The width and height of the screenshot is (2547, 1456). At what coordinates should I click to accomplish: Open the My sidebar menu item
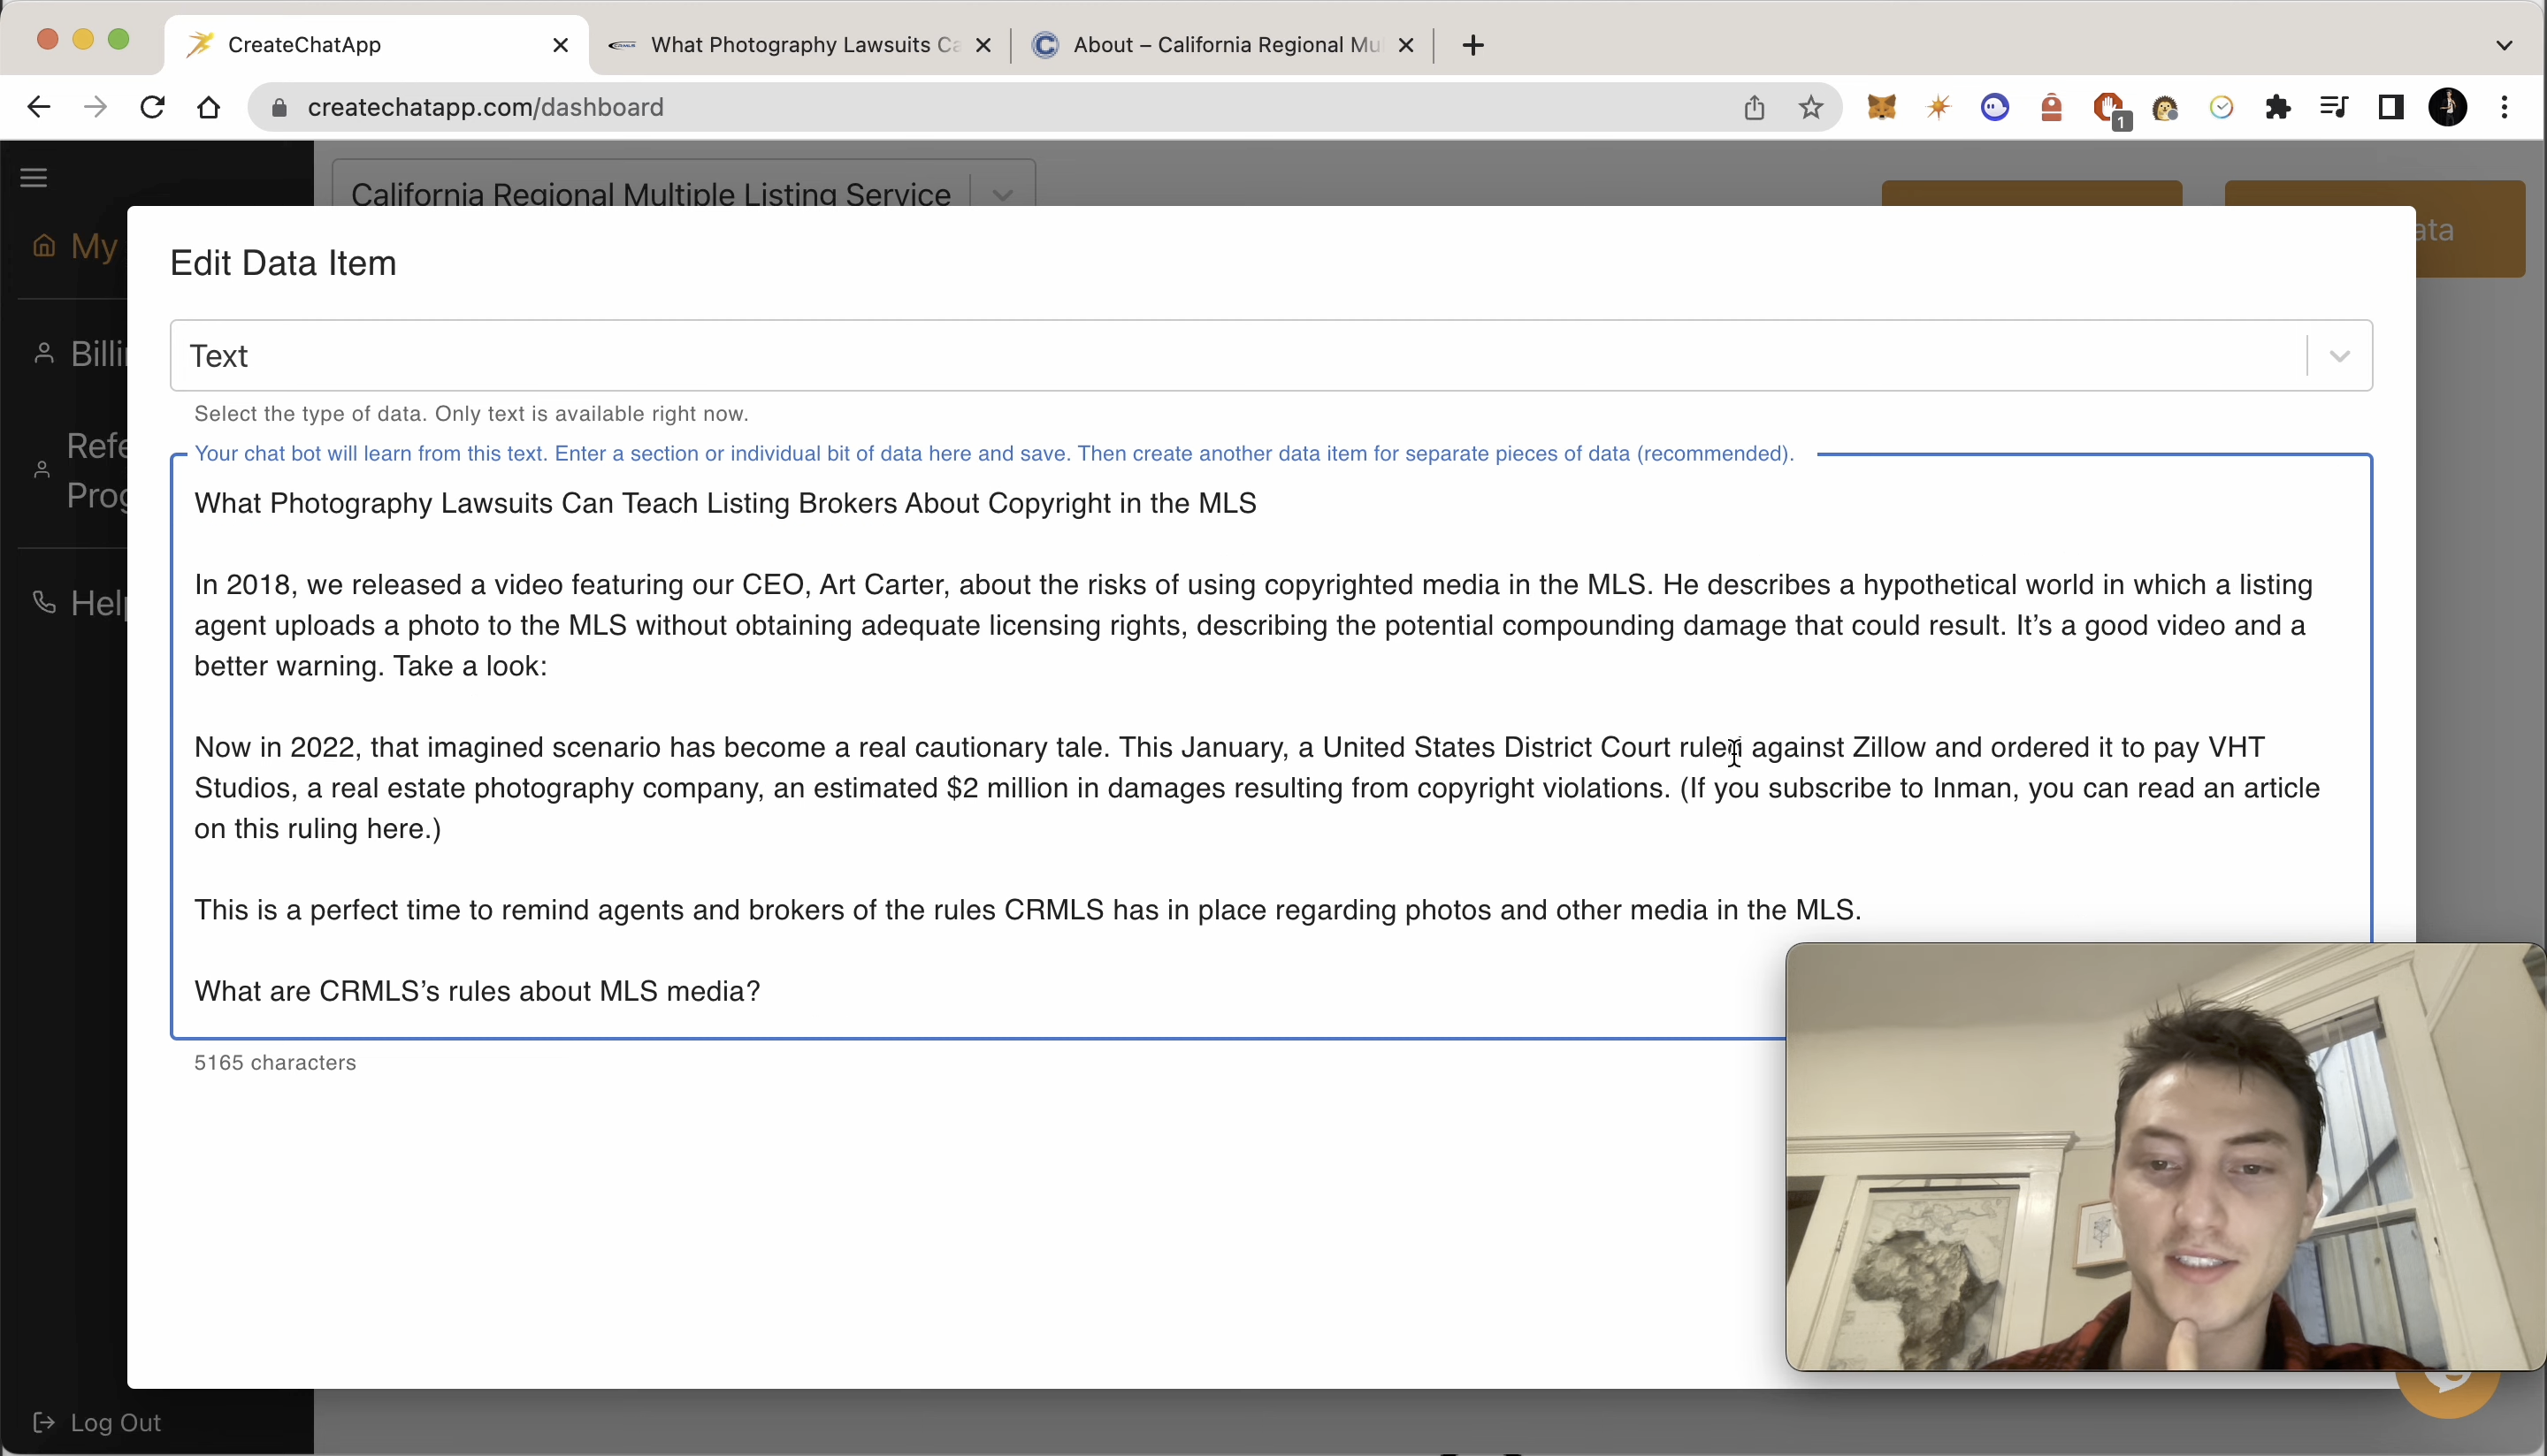[x=76, y=246]
